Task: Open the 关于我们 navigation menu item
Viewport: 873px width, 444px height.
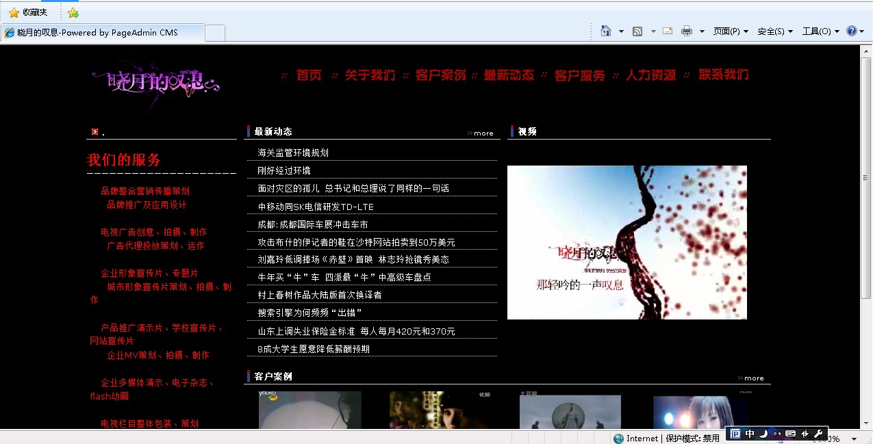Action: point(370,75)
